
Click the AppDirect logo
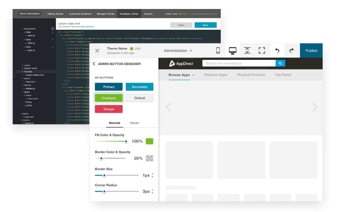(181, 63)
